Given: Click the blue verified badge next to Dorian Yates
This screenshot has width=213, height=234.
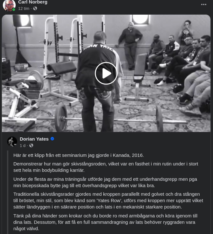Looking at the screenshot, I should pos(52,139).
